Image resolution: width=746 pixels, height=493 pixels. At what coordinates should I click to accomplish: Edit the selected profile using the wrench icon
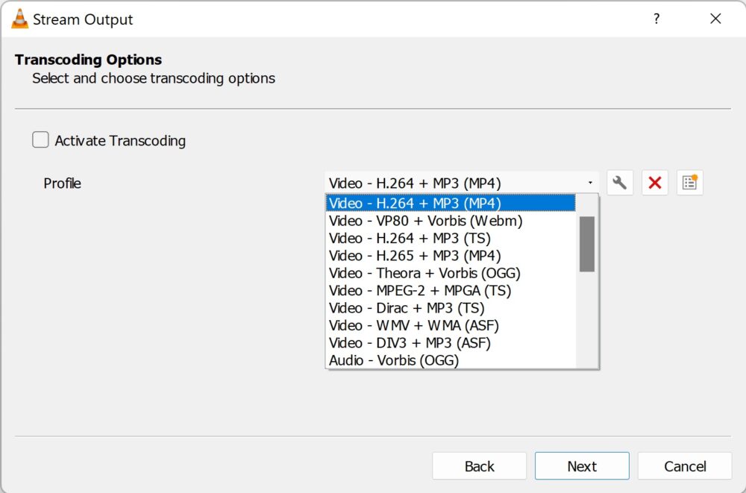[x=619, y=182]
